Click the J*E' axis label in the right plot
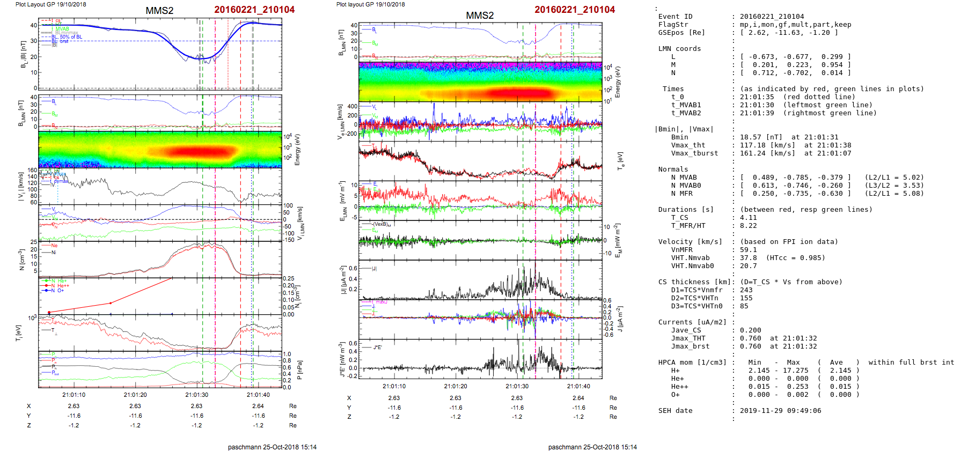This screenshot has width=968, height=451. (342, 359)
